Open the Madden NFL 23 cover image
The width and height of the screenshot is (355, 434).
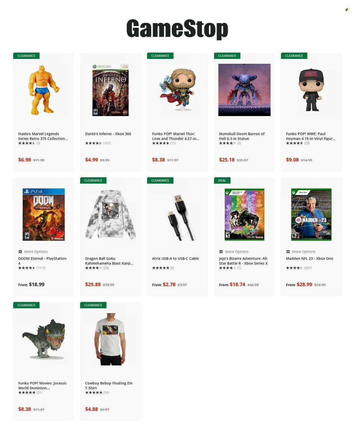click(311, 214)
